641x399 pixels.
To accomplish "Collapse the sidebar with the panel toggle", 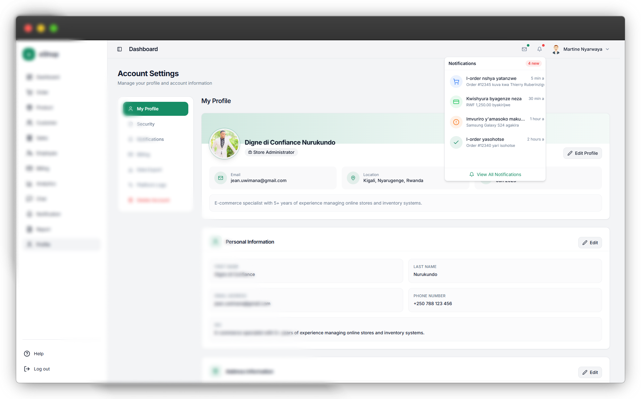I will [x=120, y=49].
